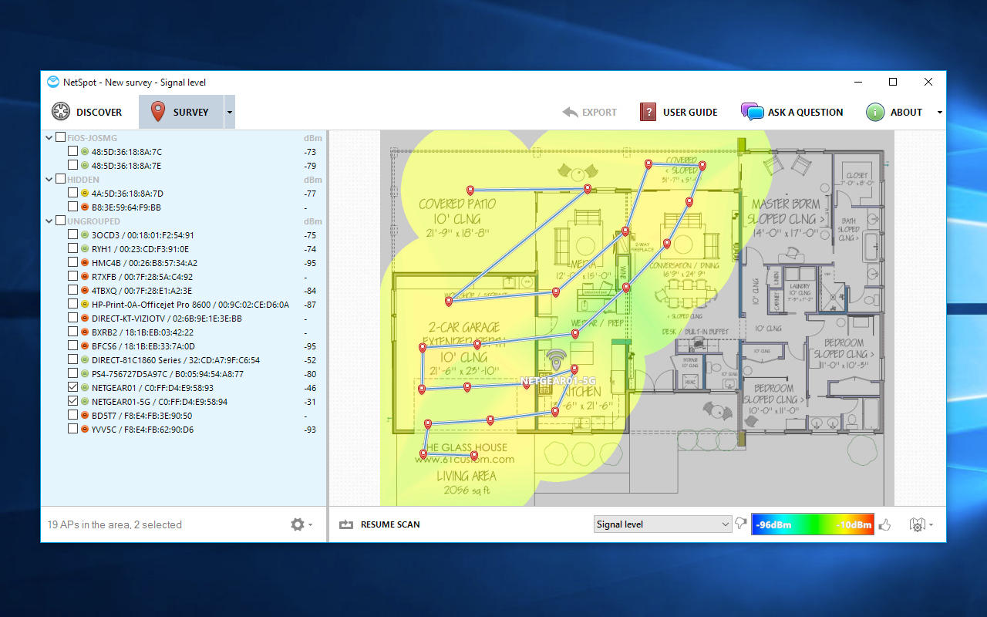
Task: Uncheck the NETGEAR01 network checkbox
Action: (x=72, y=387)
